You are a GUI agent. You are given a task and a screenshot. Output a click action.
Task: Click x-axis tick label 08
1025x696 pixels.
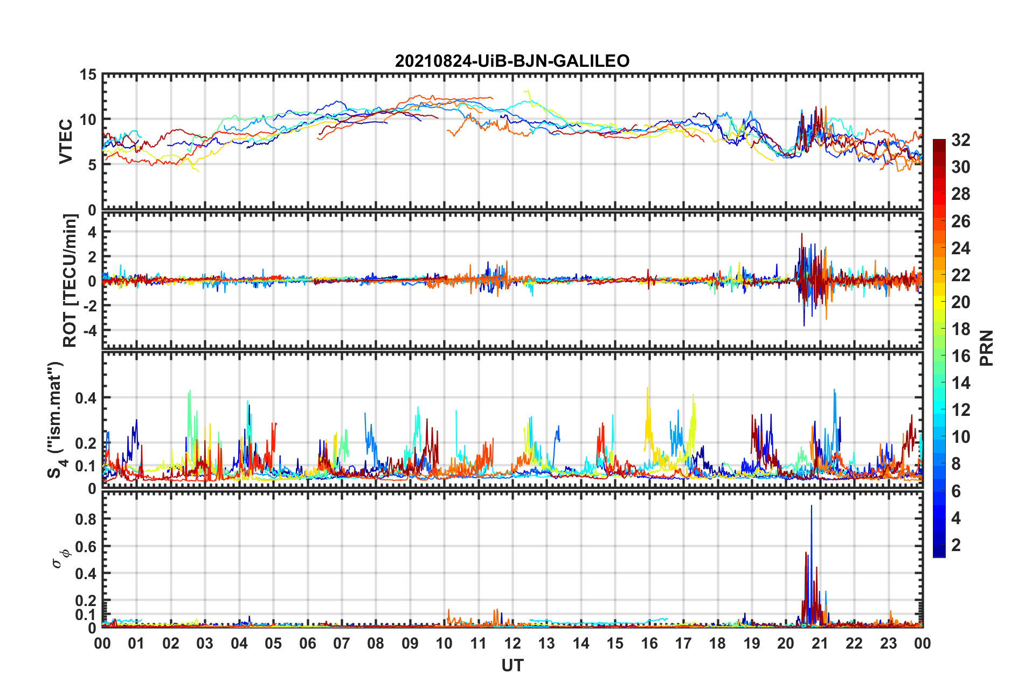[376, 643]
